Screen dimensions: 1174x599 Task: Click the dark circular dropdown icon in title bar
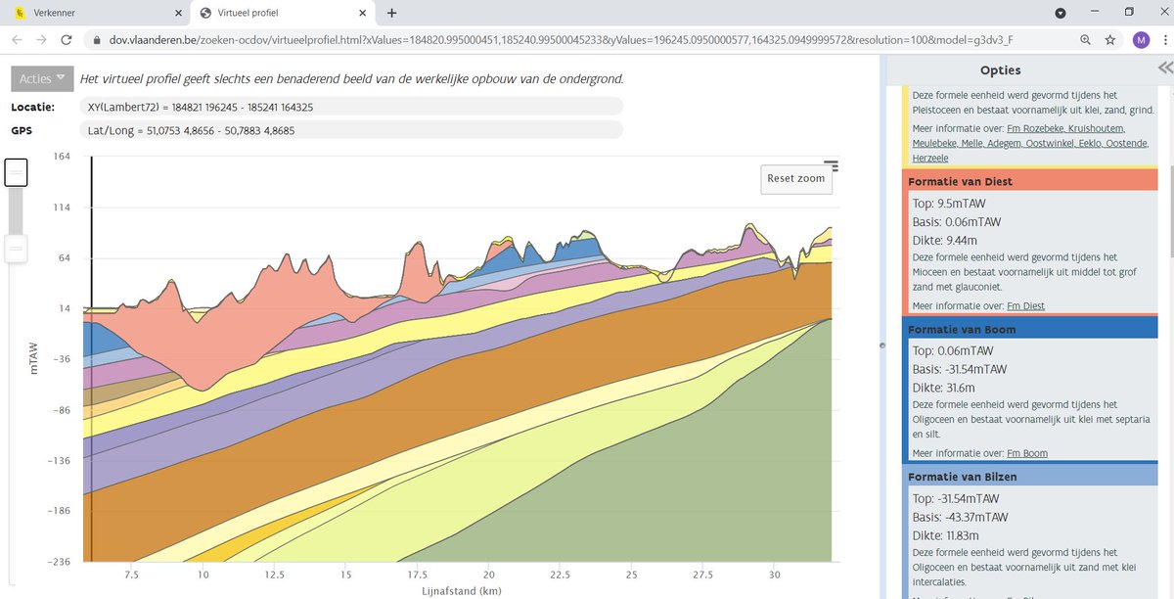tap(1061, 13)
